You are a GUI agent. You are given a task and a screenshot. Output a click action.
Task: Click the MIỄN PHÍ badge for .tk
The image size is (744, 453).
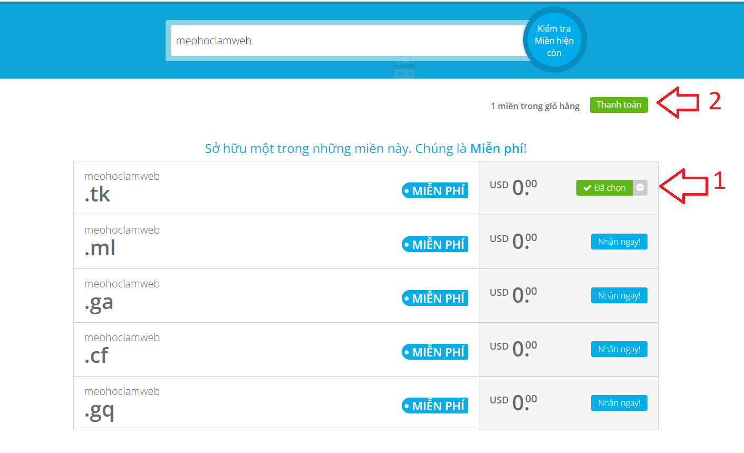(x=435, y=191)
